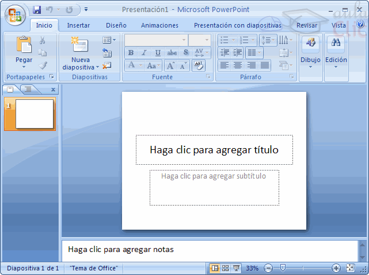The image size is (369, 275).
Task: Toggle bold formatting
Action: [131, 53]
